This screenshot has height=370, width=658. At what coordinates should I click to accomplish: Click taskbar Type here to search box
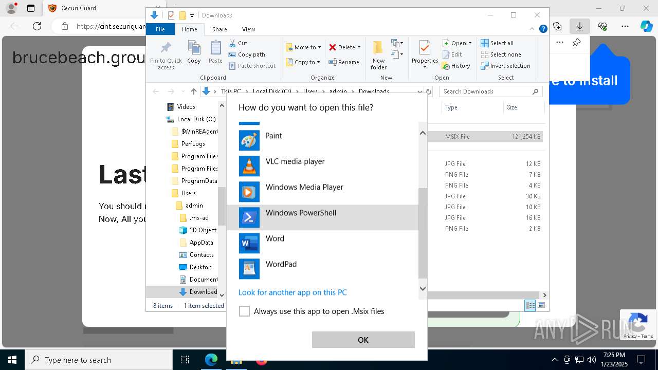99,360
